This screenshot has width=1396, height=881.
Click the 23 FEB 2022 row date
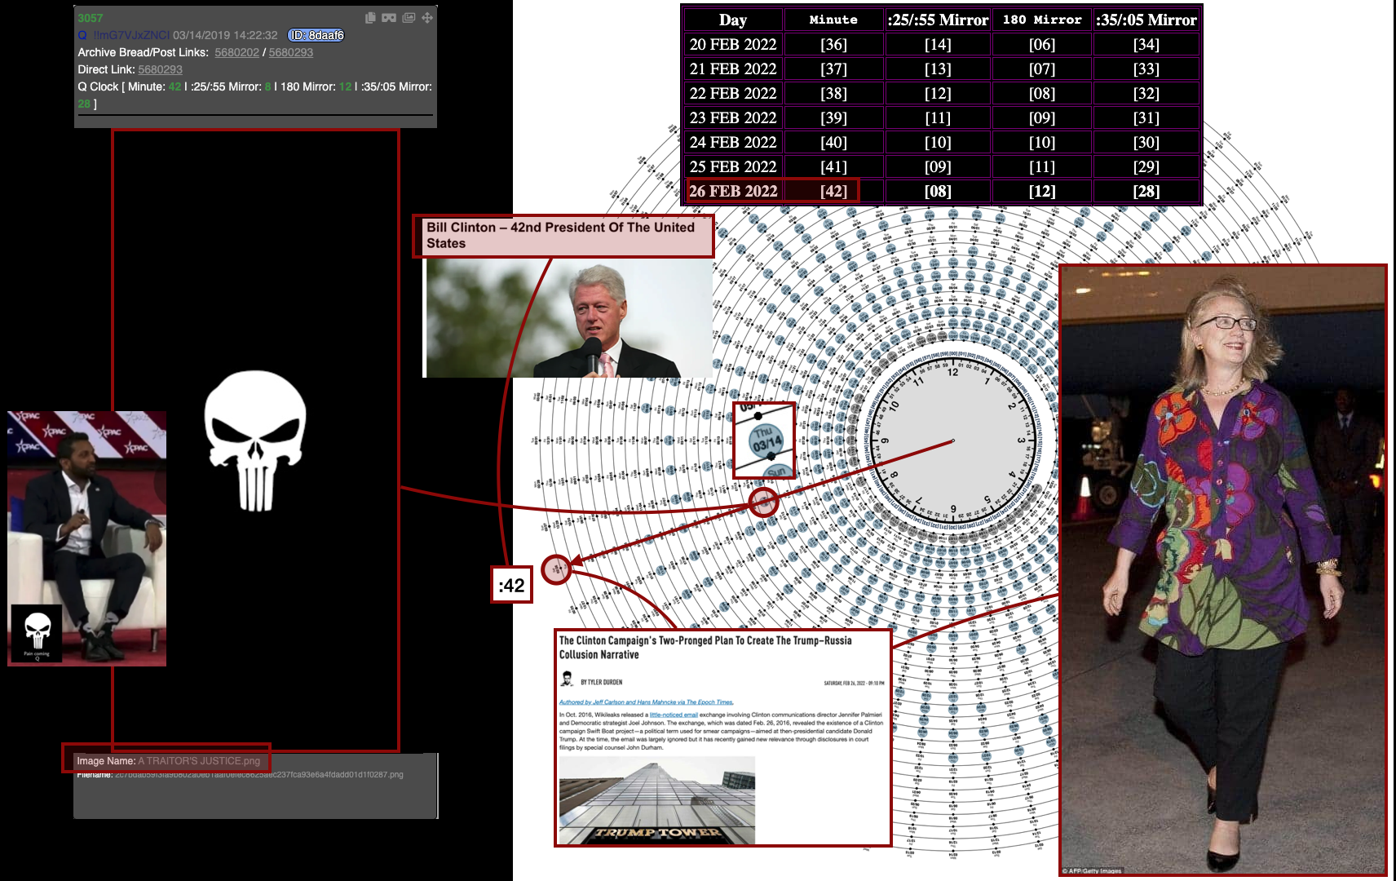click(x=733, y=117)
